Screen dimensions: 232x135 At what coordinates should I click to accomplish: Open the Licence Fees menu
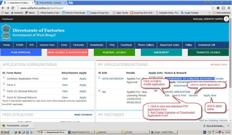47,45
